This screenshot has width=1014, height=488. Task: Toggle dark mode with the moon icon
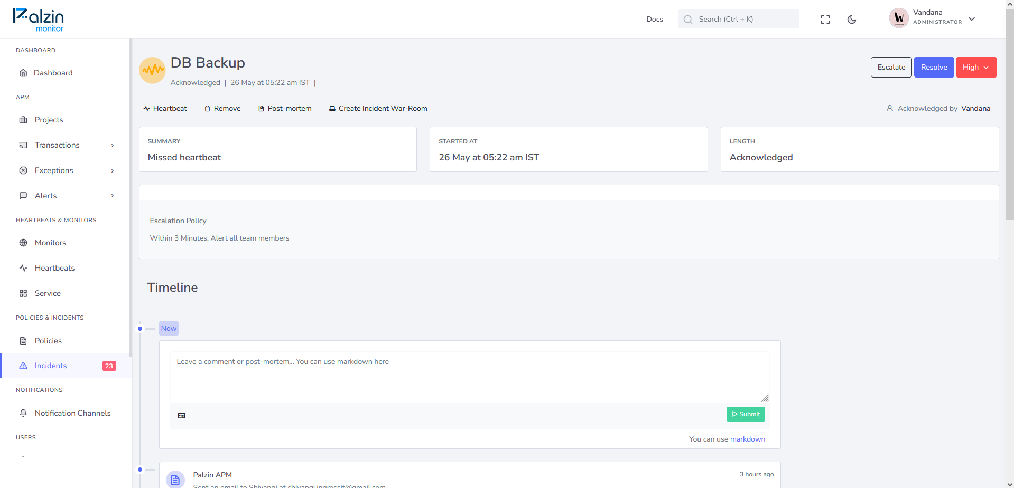(852, 20)
